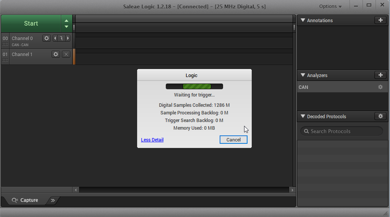Click the horizontal timeline scrollbar track
Screen dimensions: 390x217
[184, 190]
